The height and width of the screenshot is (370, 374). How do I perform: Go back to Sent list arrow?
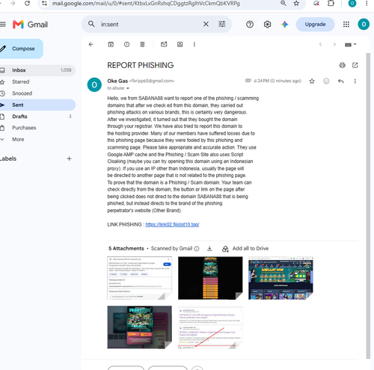click(x=91, y=44)
